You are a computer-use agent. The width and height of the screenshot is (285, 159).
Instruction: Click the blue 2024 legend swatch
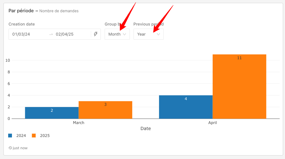pos(10,136)
